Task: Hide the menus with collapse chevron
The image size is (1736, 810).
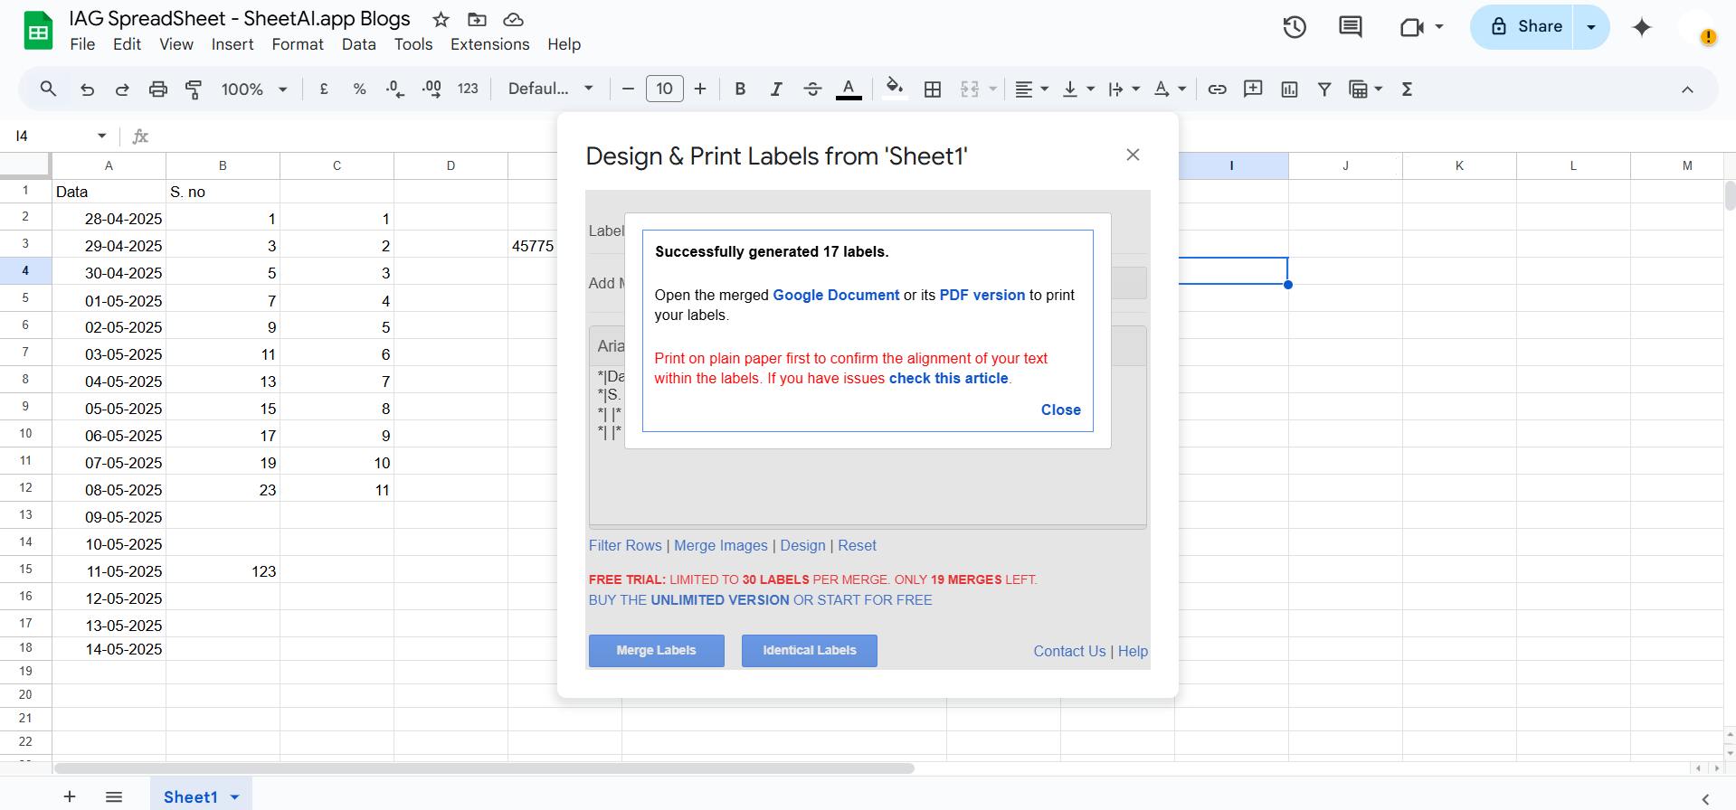Action: click(1687, 89)
